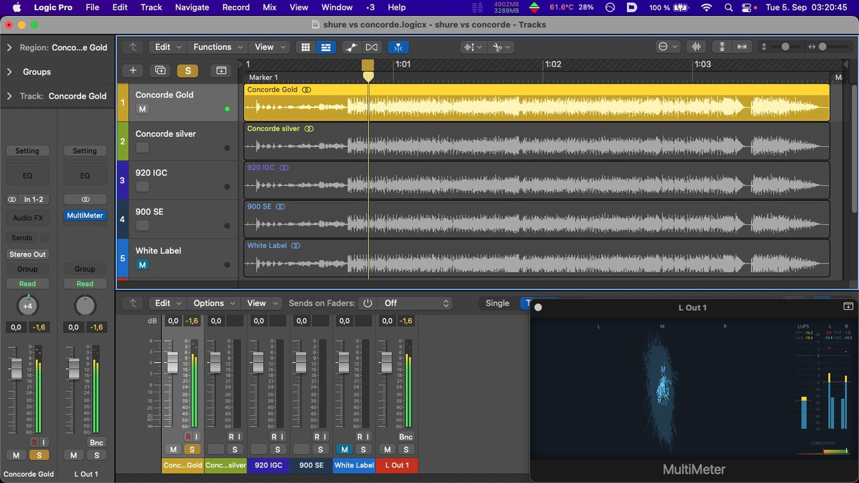Open the Record menu
This screenshot has height=483, width=859.
(236, 7)
